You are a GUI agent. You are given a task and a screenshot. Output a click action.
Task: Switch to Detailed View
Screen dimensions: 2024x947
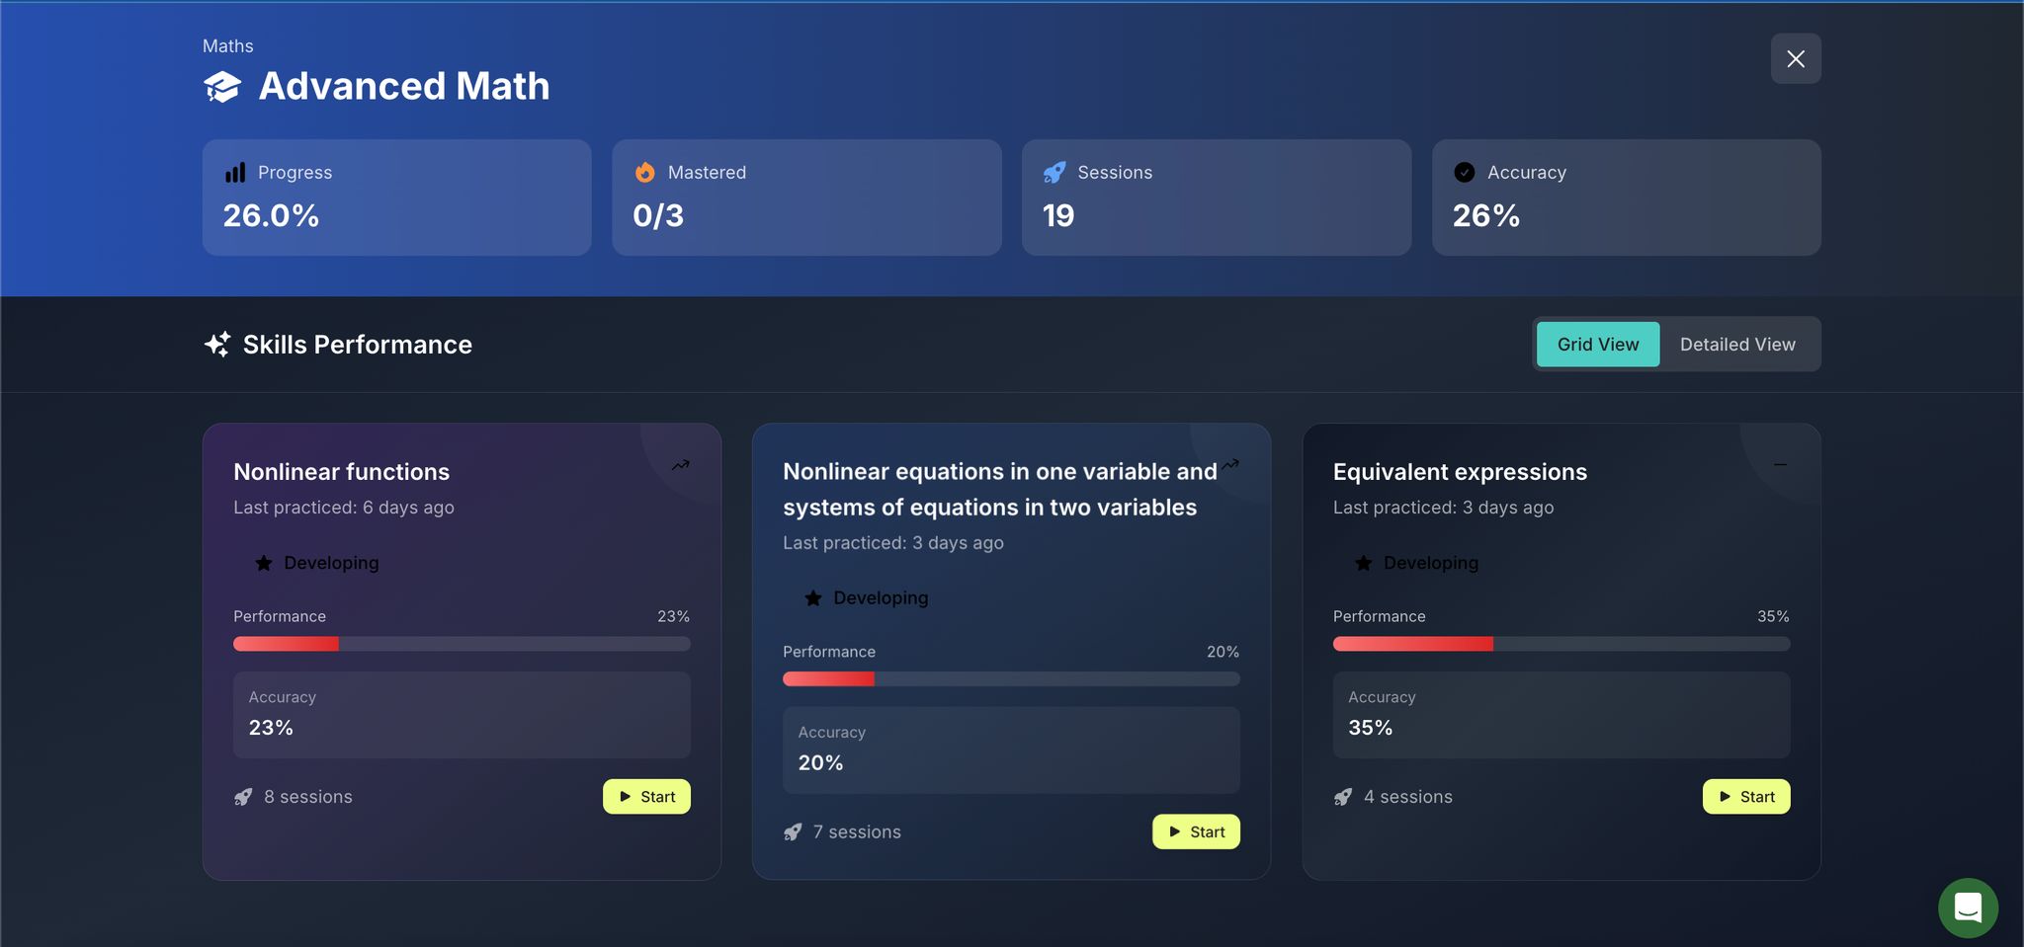tap(1737, 345)
